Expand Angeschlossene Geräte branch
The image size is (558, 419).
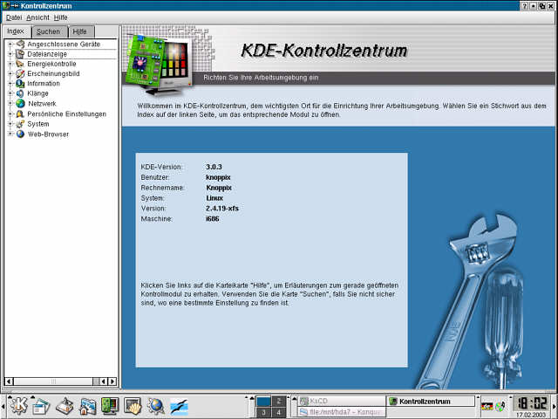[x=10, y=45]
